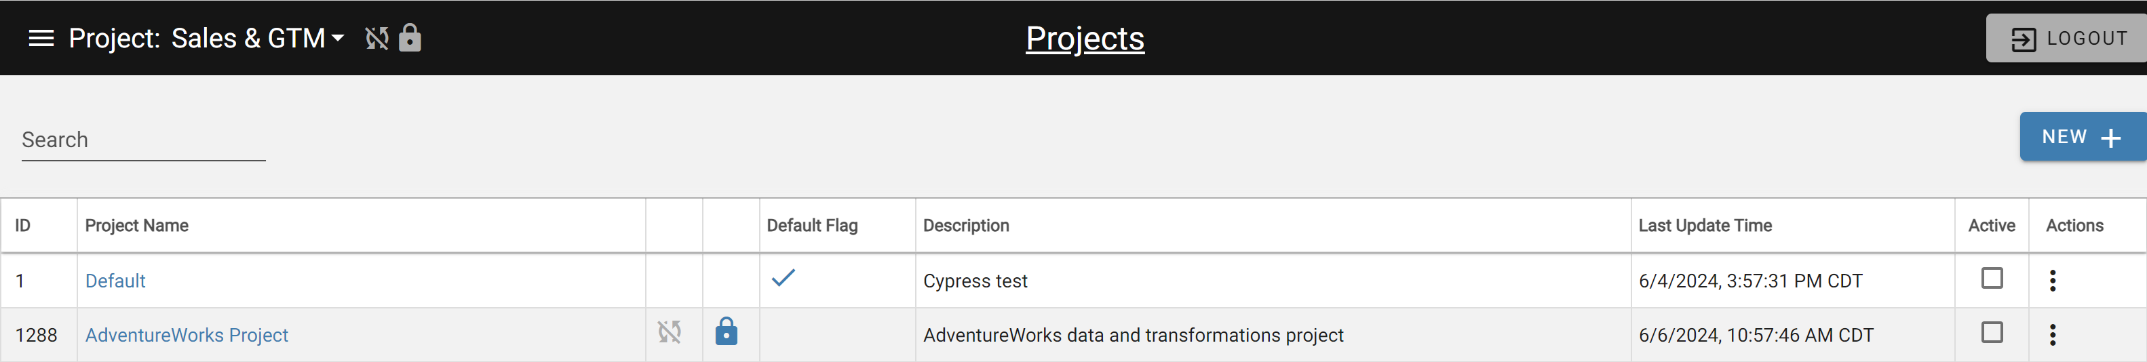
Task: Click the Default Flag checkmark for Default
Action: pyautogui.click(x=784, y=277)
